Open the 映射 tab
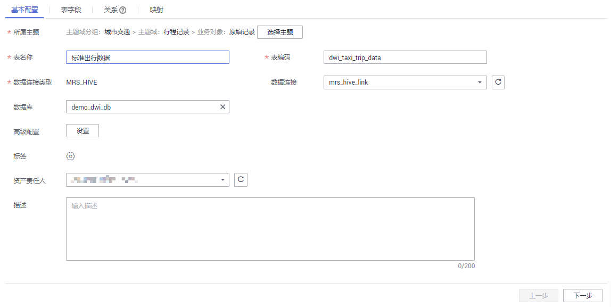The image size is (611, 307). pyautogui.click(x=156, y=10)
